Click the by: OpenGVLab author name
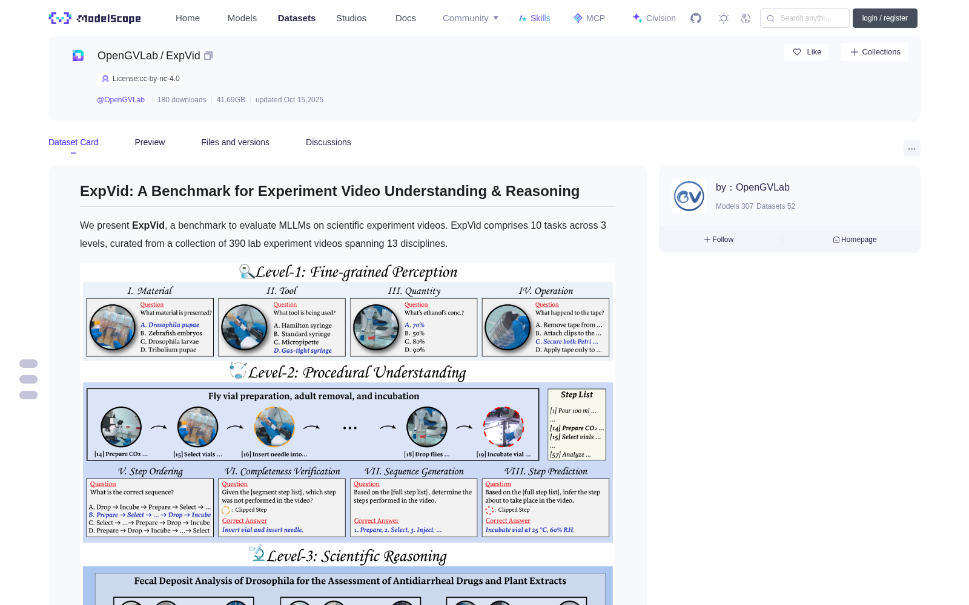The image size is (969, 605). [x=753, y=188]
